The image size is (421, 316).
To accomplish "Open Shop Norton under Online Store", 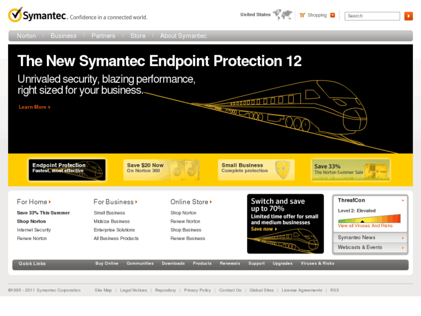I will 184,213.
